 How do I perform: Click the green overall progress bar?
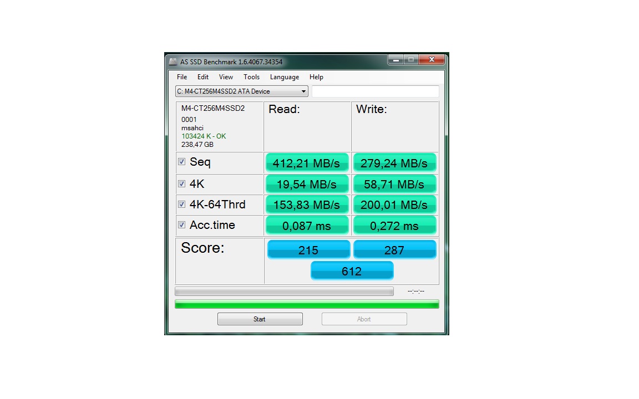coord(307,304)
